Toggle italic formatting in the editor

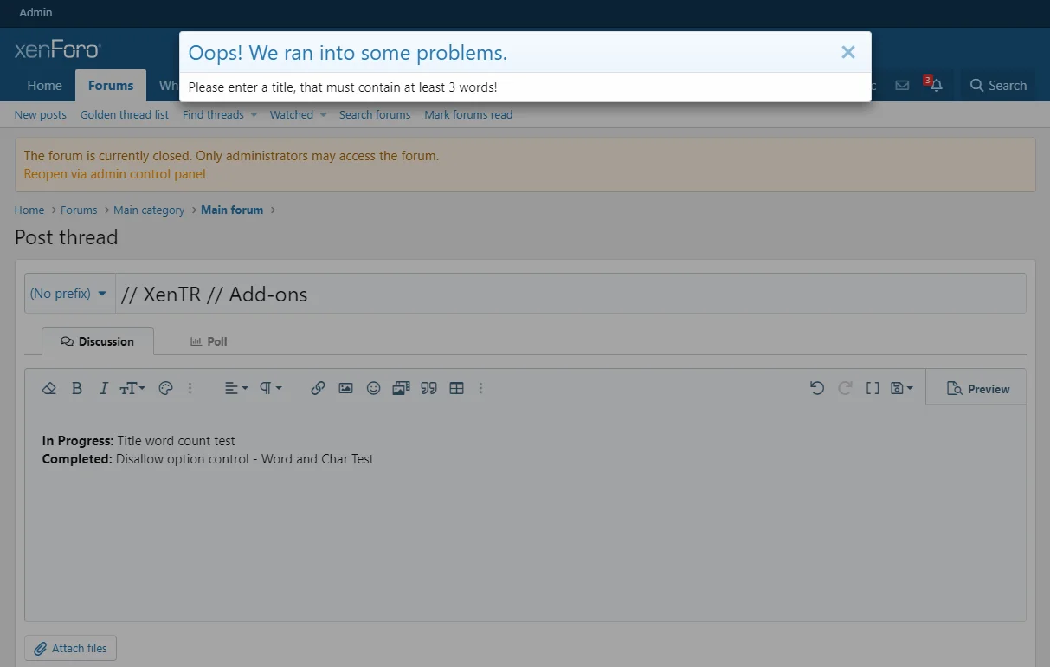(x=103, y=388)
